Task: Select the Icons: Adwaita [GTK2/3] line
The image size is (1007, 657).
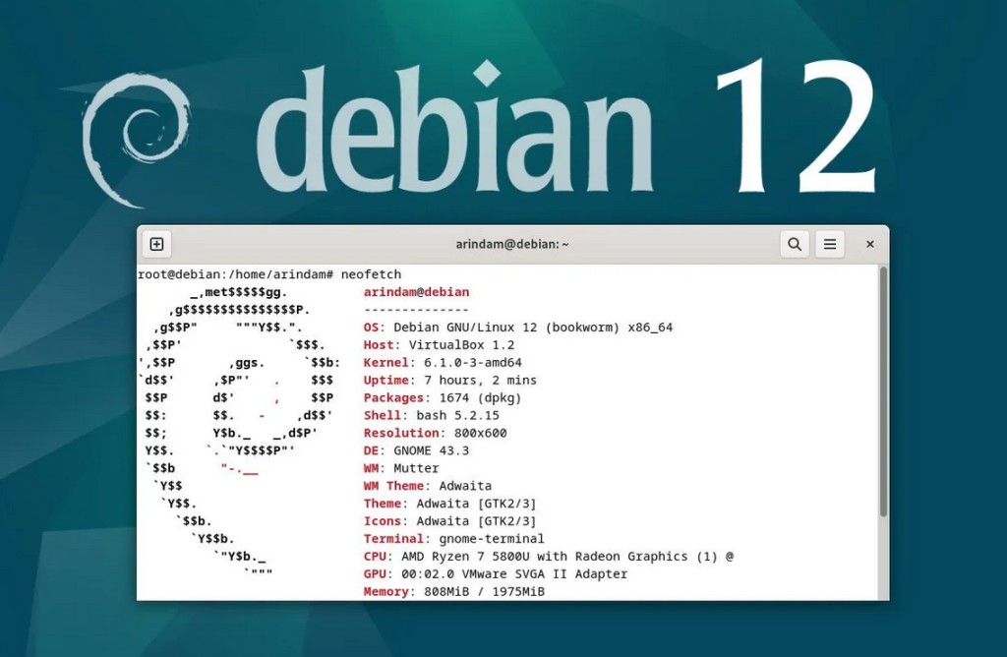Action: (449, 521)
